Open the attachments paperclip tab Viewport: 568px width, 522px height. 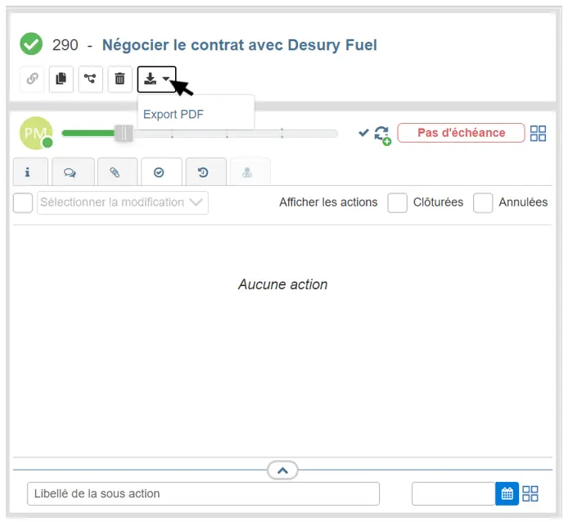point(117,172)
